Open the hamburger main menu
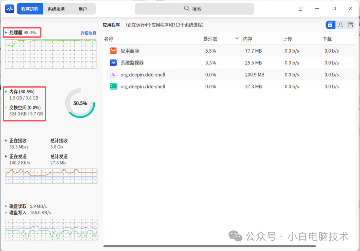360x251 pixels. tap(301, 9)
